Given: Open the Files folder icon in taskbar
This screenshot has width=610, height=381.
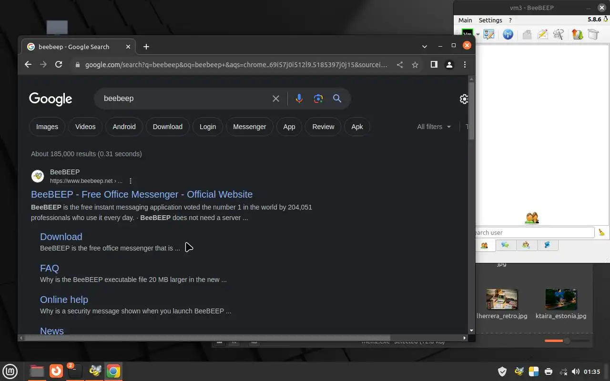Looking at the screenshot, I should click(x=37, y=371).
